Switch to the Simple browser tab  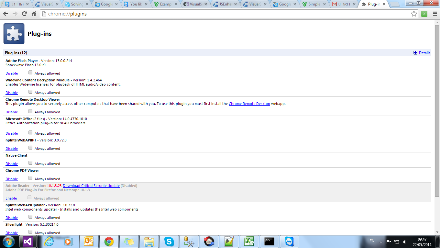tap(313, 4)
